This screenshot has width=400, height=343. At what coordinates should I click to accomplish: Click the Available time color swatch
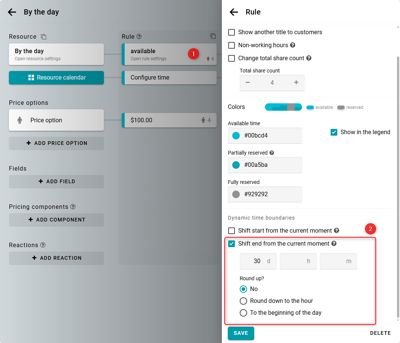236,136
